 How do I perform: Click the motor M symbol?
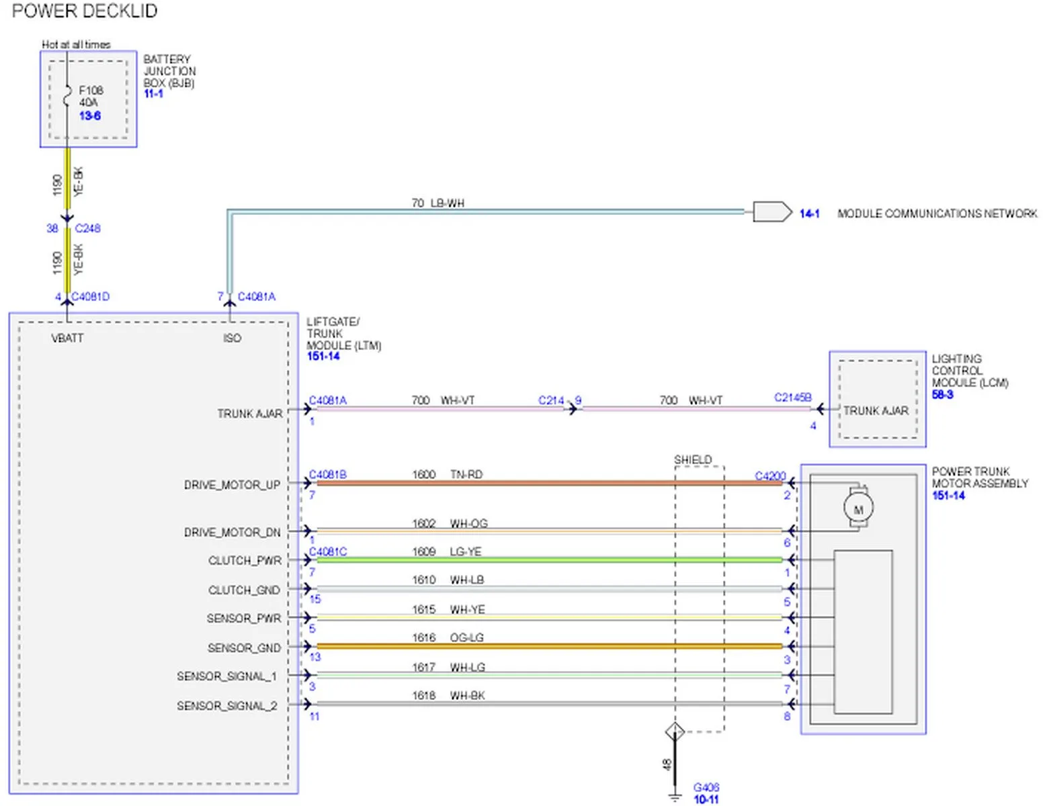click(858, 508)
